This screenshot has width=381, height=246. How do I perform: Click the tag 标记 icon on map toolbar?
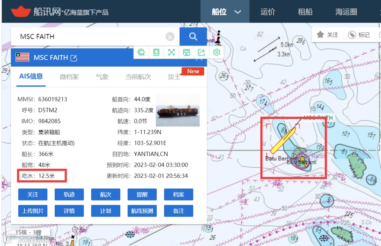click(x=352, y=35)
